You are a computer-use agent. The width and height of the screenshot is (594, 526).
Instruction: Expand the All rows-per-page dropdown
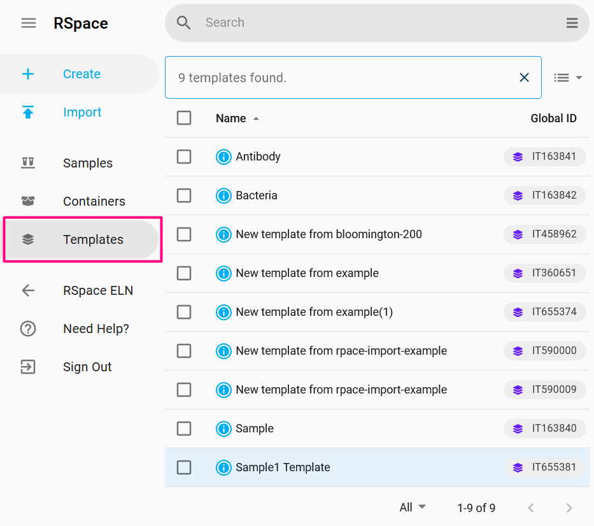412,507
